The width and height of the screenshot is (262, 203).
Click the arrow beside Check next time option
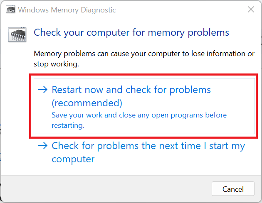pos(42,146)
